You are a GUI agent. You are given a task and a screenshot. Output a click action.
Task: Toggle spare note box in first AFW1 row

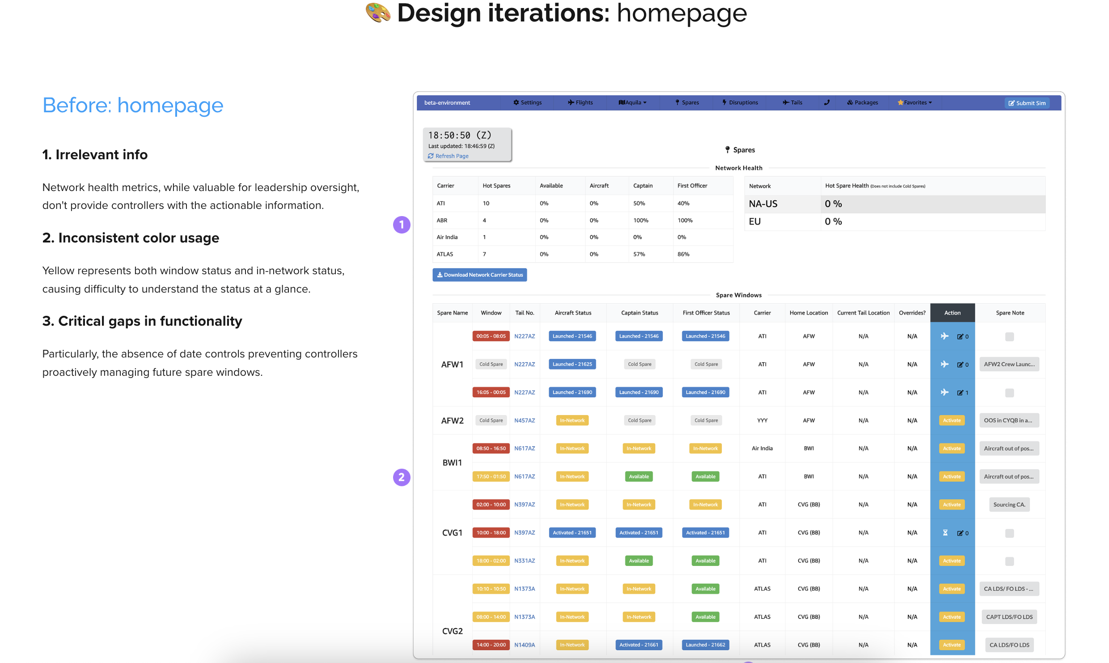pos(1009,336)
